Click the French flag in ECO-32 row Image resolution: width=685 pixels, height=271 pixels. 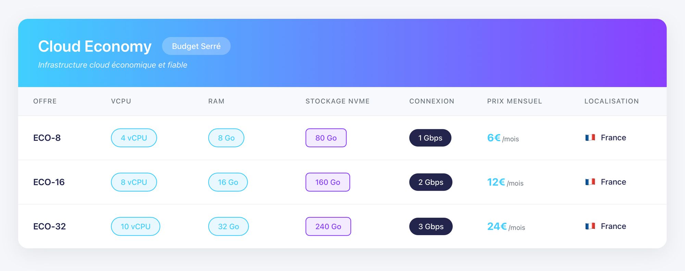pyautogui.click(x=590, y=226)
